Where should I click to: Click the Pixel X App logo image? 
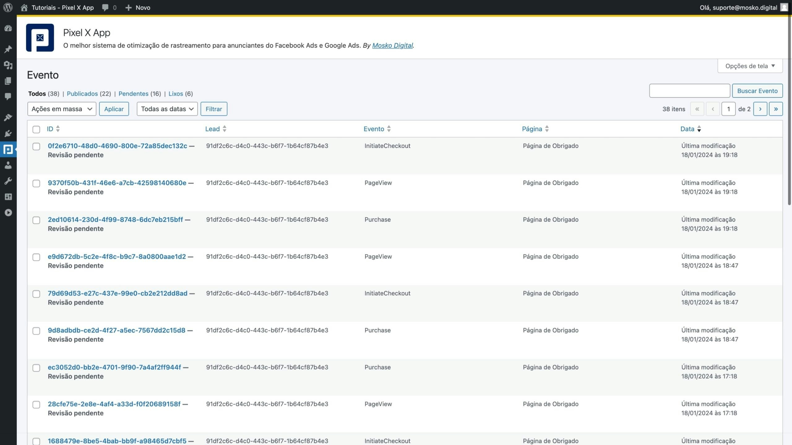click(40, 38)
